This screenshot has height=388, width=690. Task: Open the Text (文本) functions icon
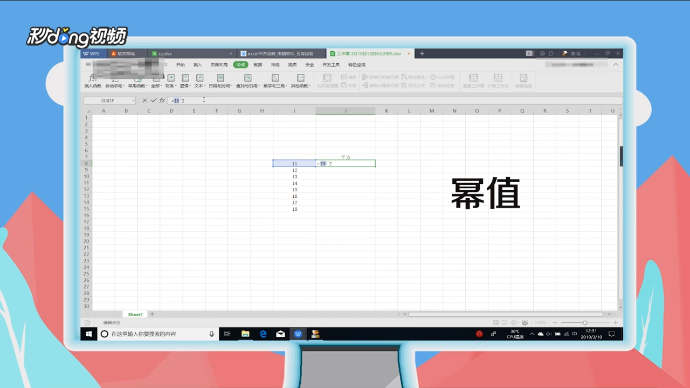[x=199, y=78]
